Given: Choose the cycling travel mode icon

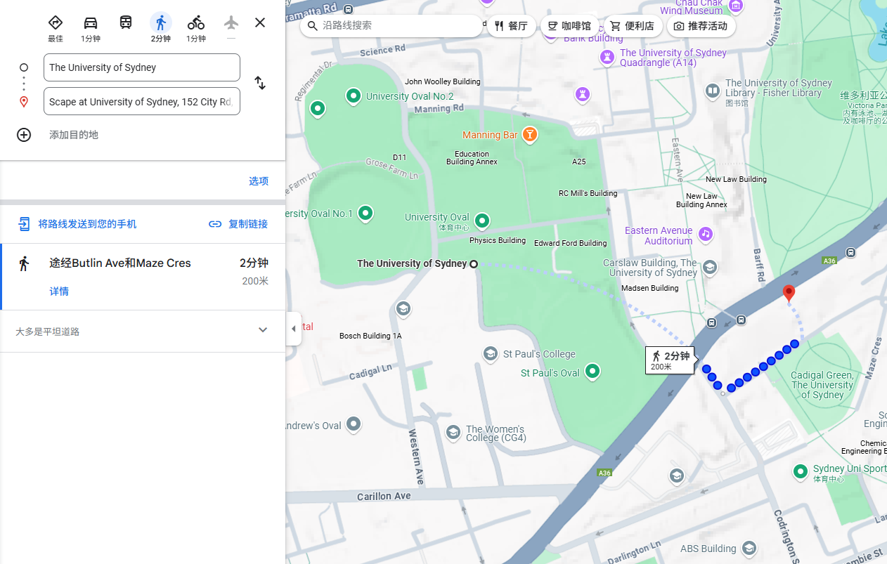Looking at the screenshot, I should (x=195, y=23).
